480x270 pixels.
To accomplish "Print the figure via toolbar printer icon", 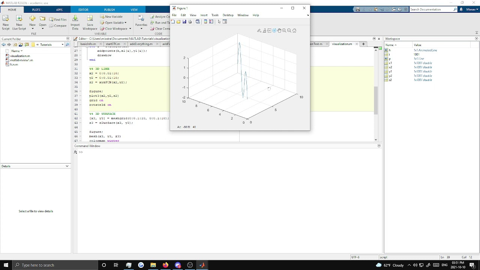I will click(x=190, y=22).
